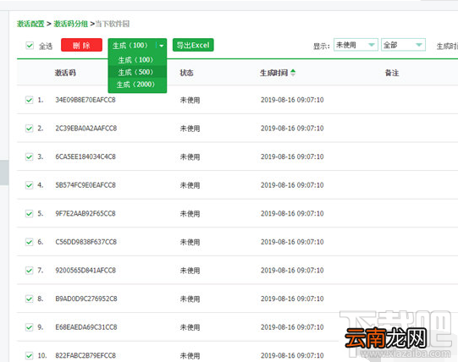Click the 激活码 column header
Image resolution: width=458 pixels, height=362 pixels.
(65, 73)
